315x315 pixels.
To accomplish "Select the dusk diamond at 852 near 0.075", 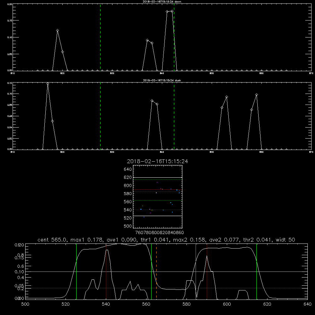I will pyautogui.click(x=222, y=108).
